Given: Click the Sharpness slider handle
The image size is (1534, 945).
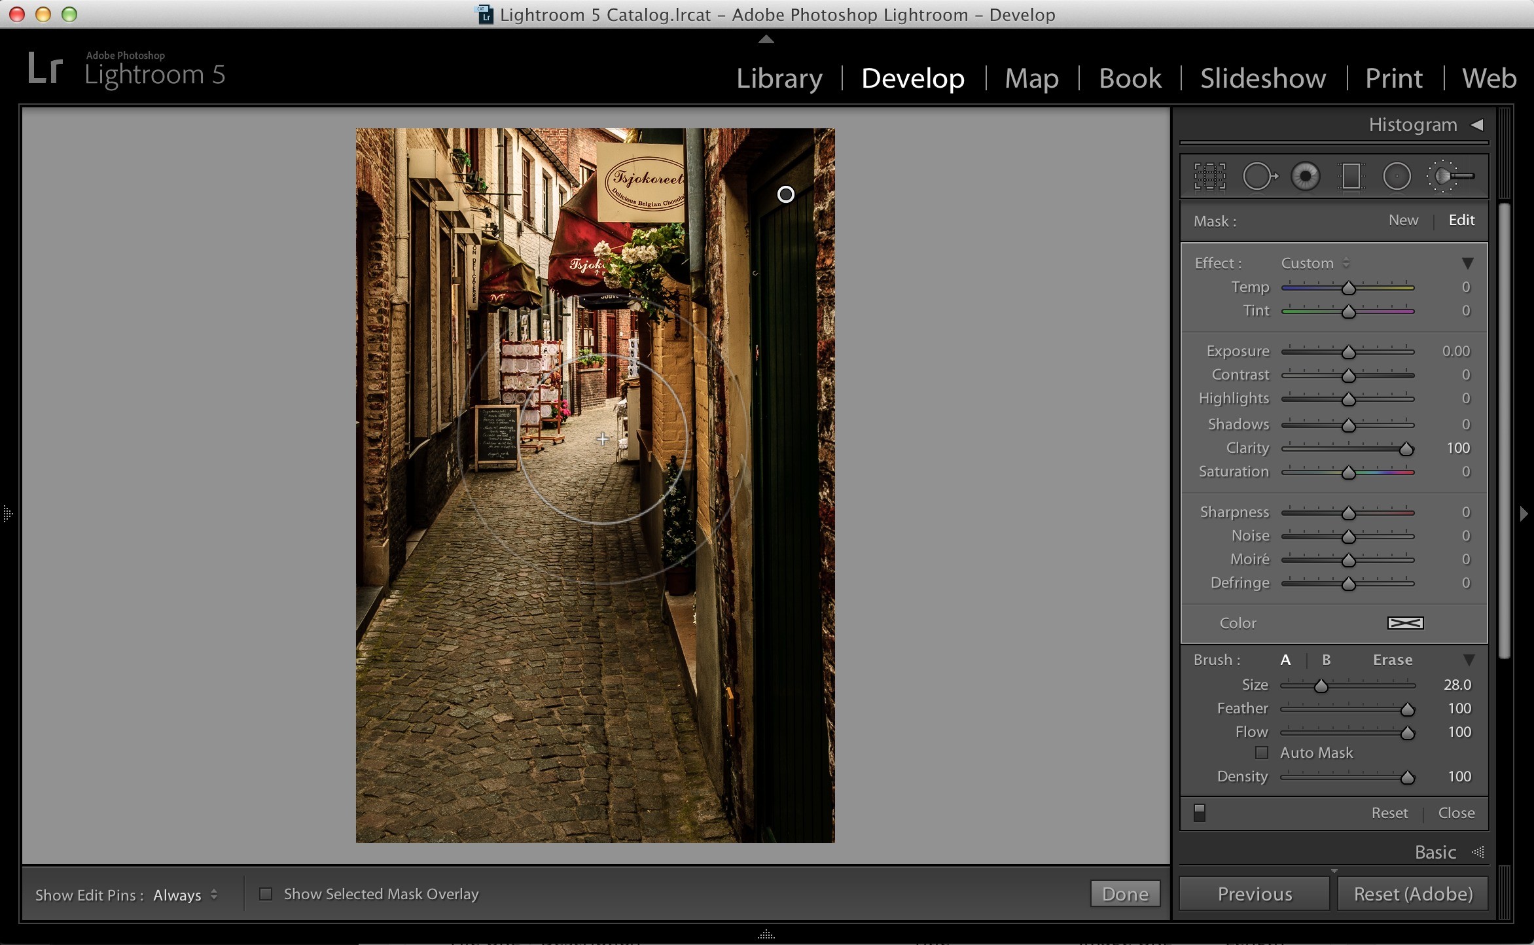Looking at the screenshot, I should [x=1348, y=513].
